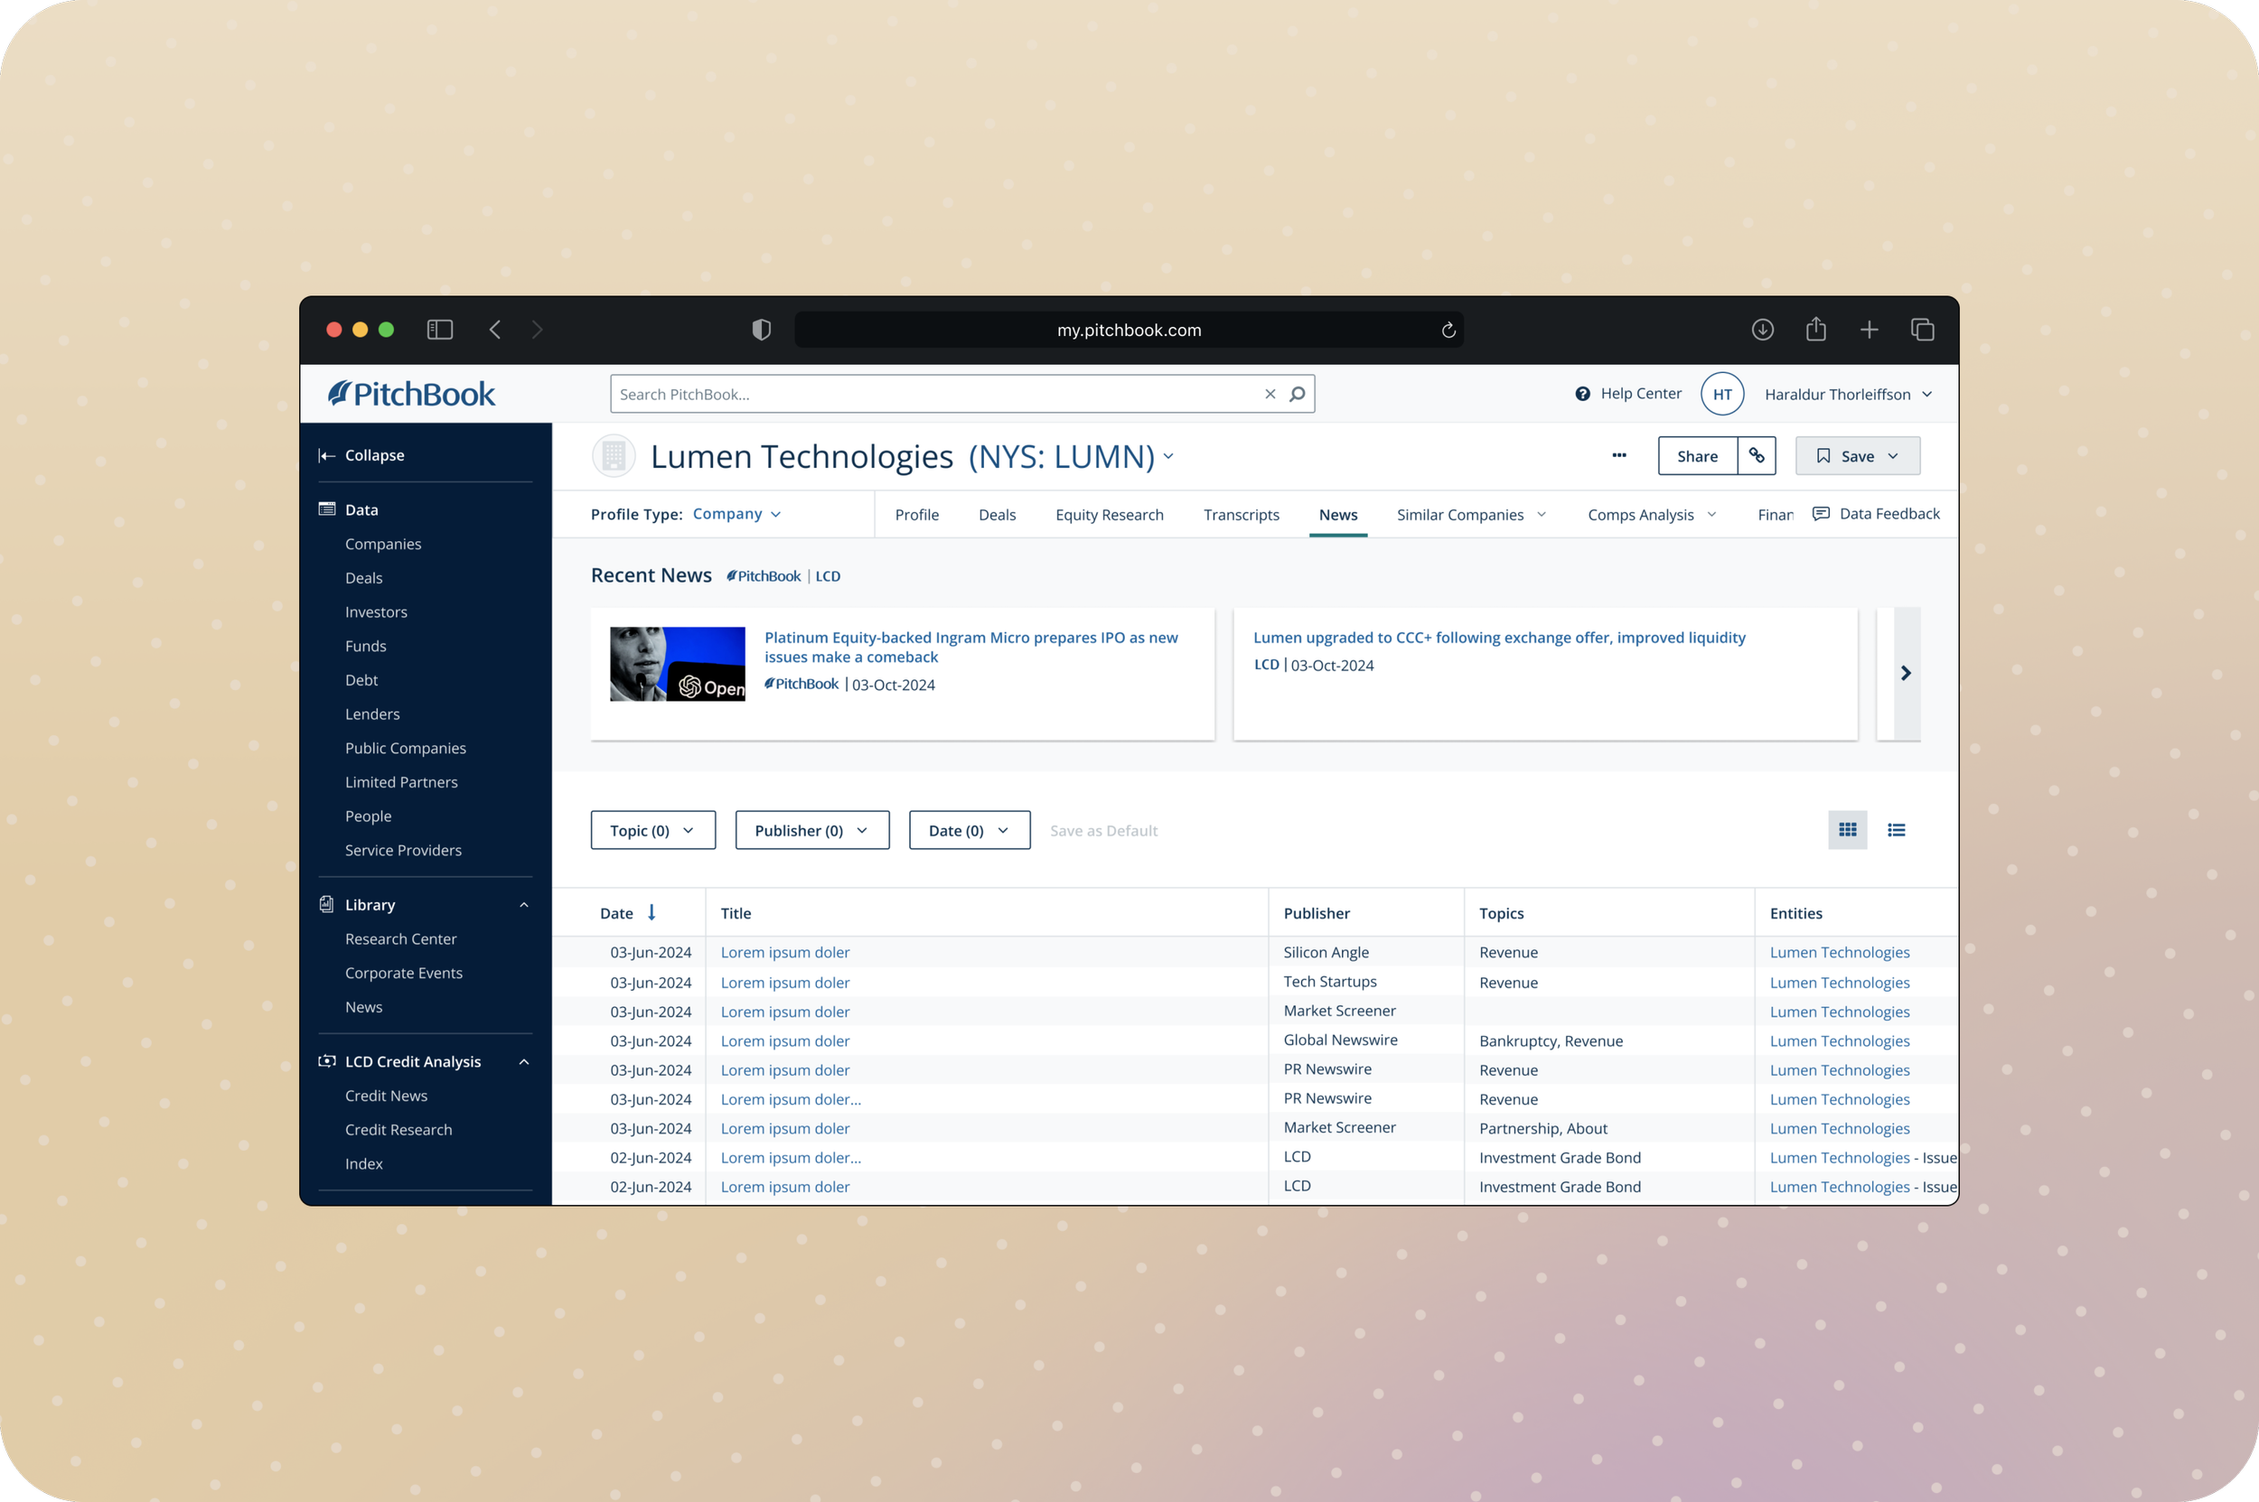The width and height of the screenshot is (2259, 1502).
Task: Collapse the Library sidebar section chevron
Action: [524, 904]
